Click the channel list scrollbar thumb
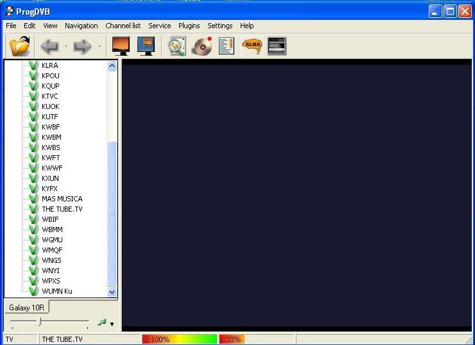 tap(112, 214)
